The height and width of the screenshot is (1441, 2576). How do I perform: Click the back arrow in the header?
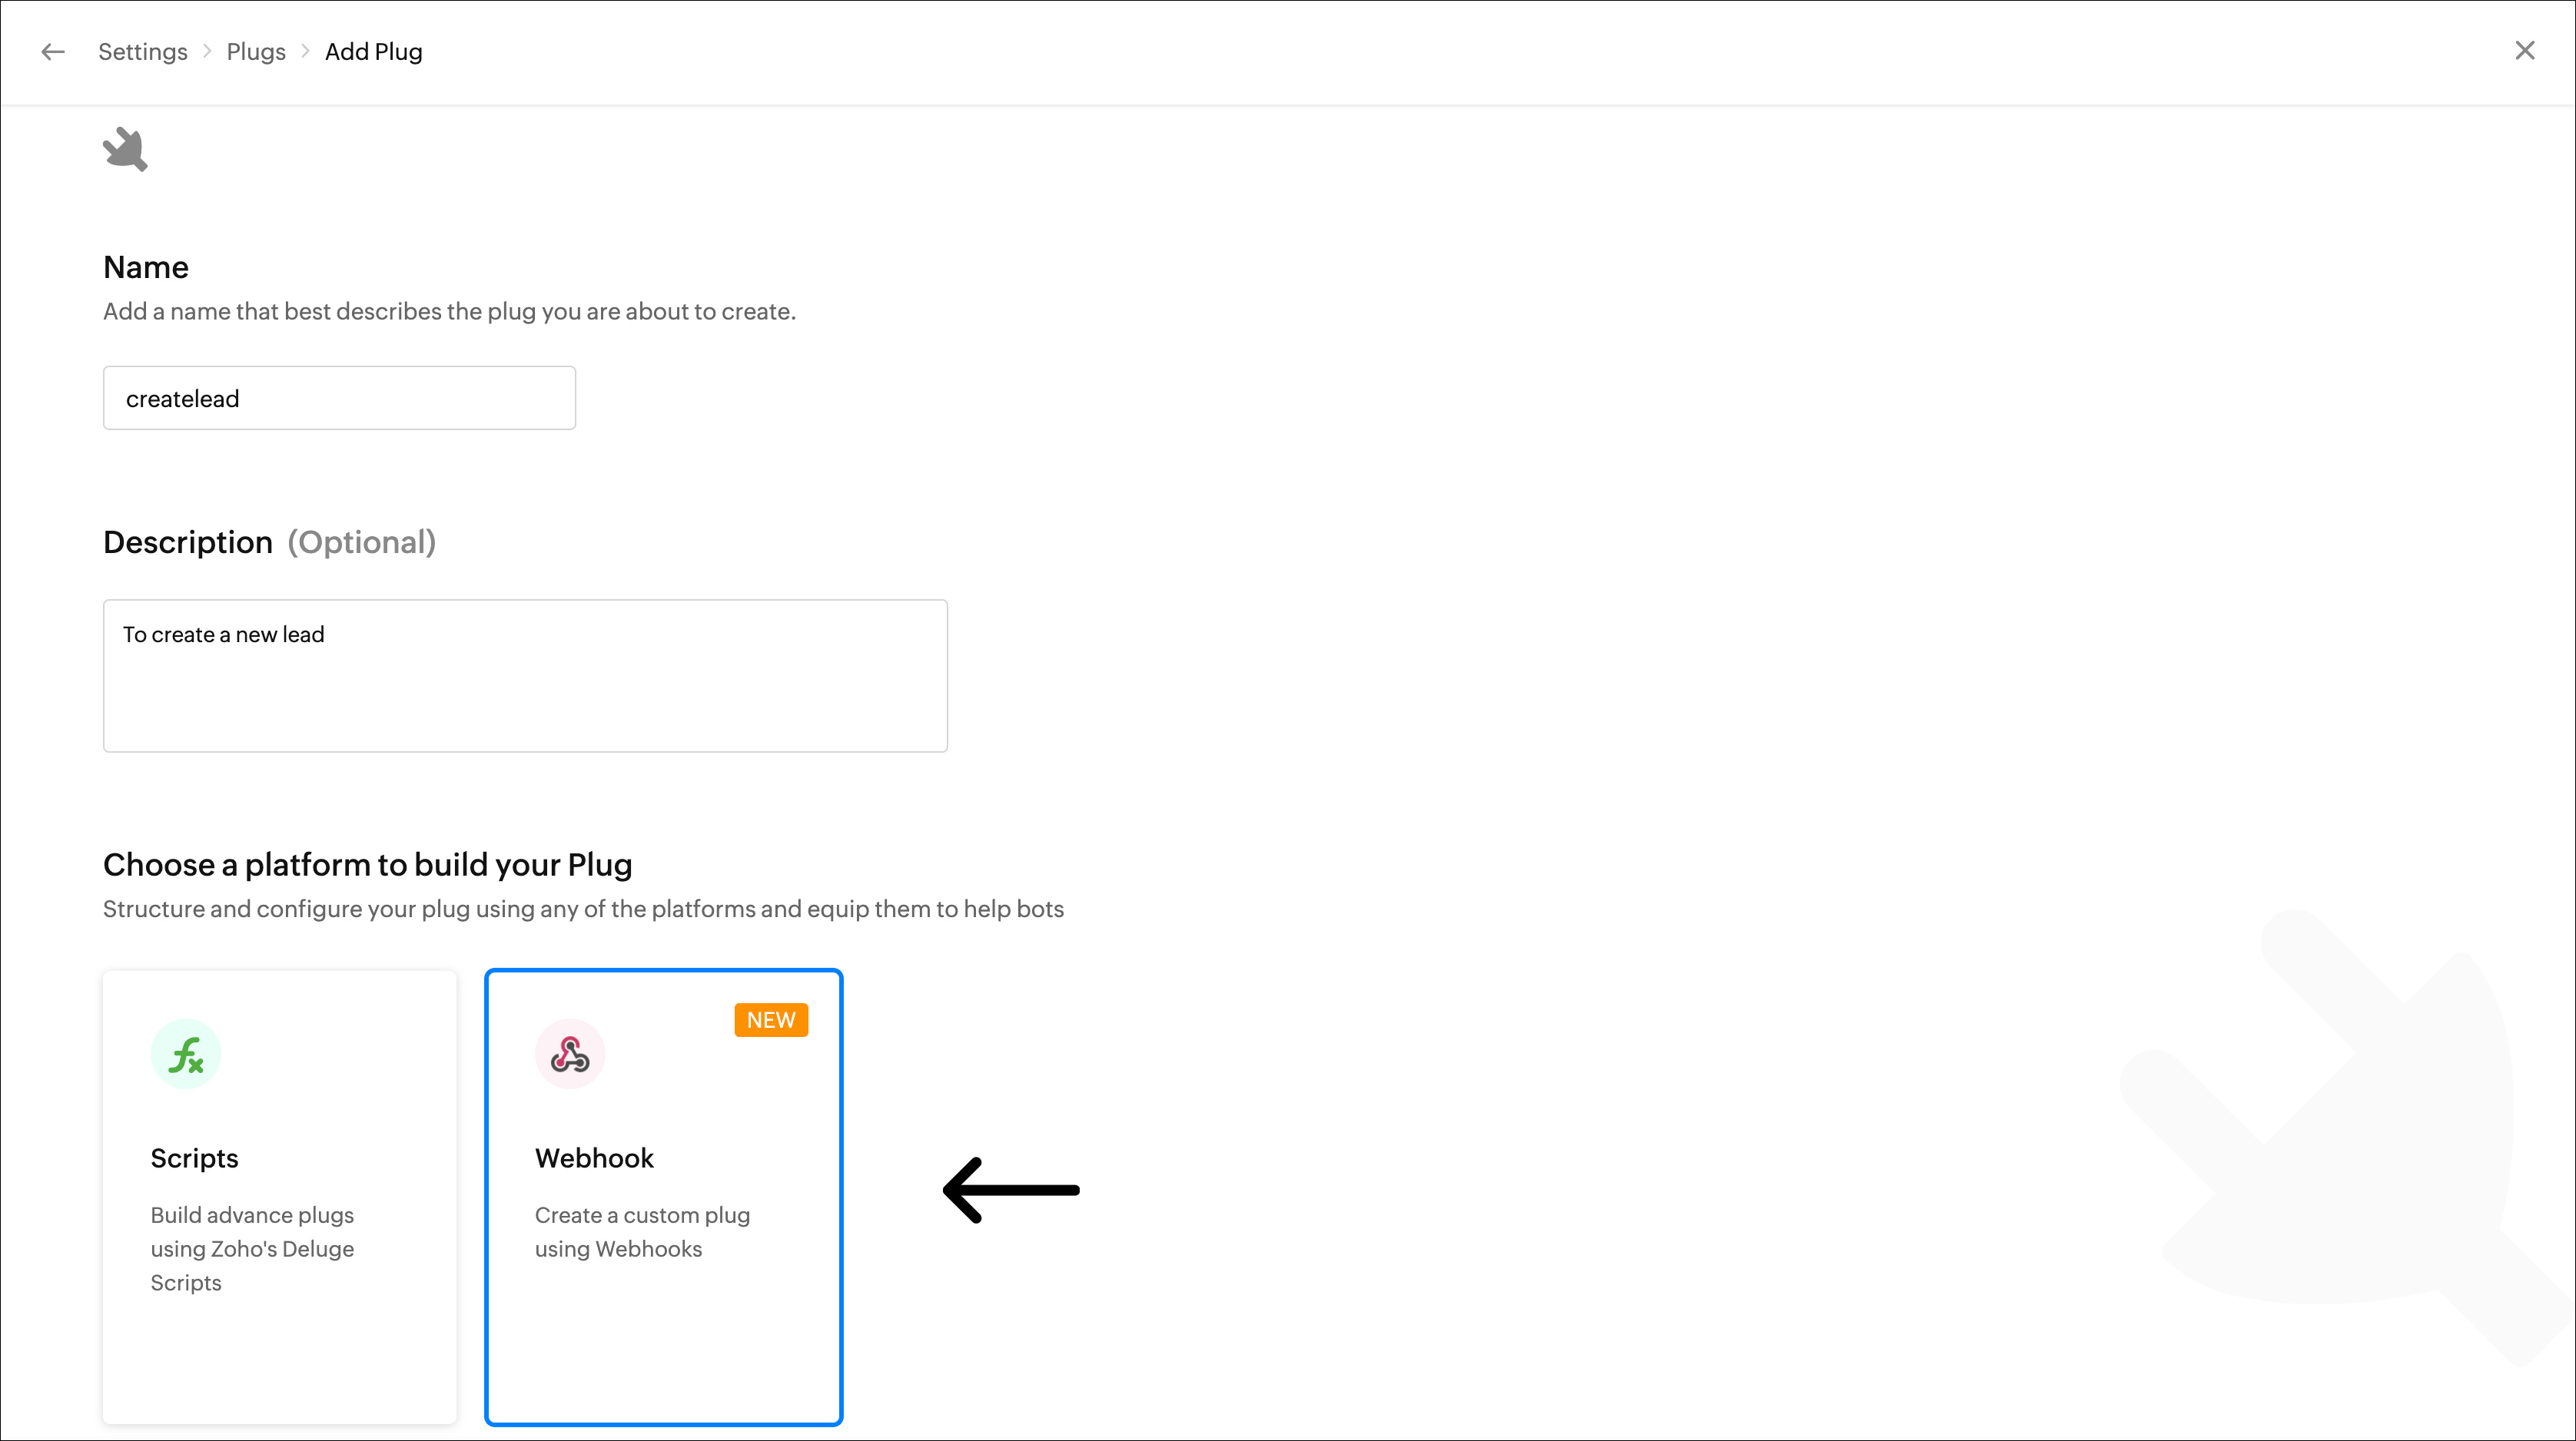point(53,52)
